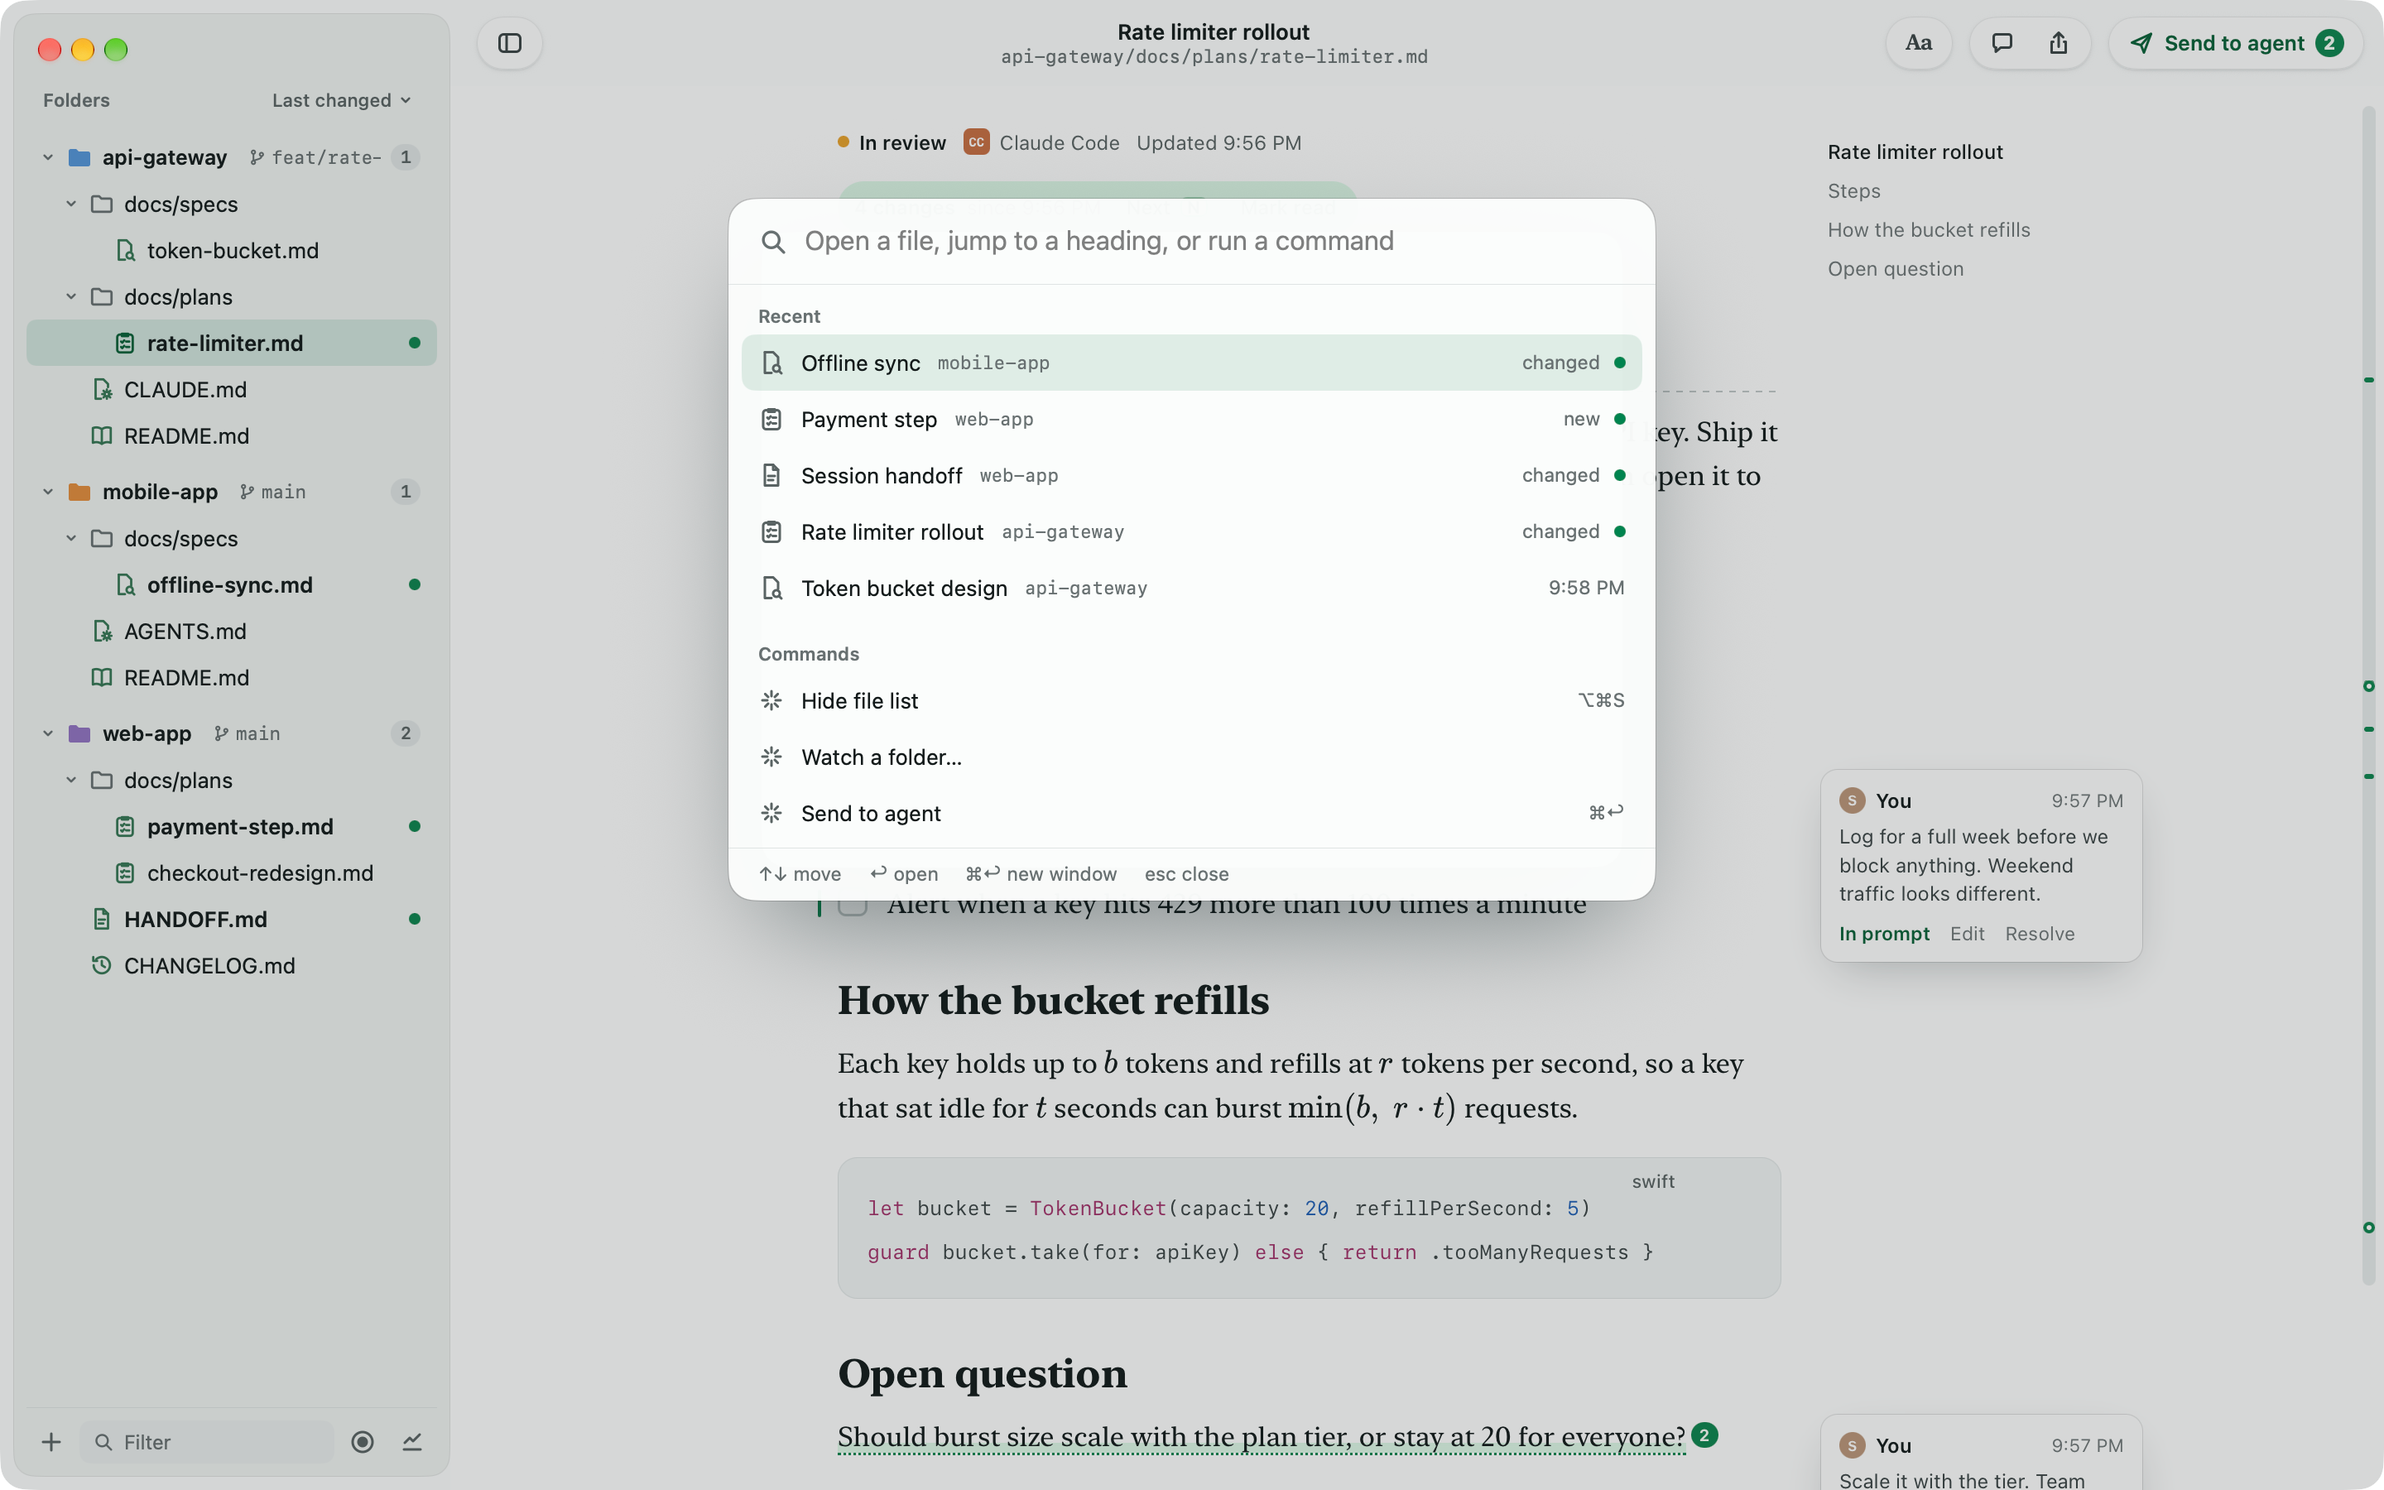Click the README.md book icon under api-gateway
The width and height of the screenshot is (2384, 1490).
coord(102,435)
